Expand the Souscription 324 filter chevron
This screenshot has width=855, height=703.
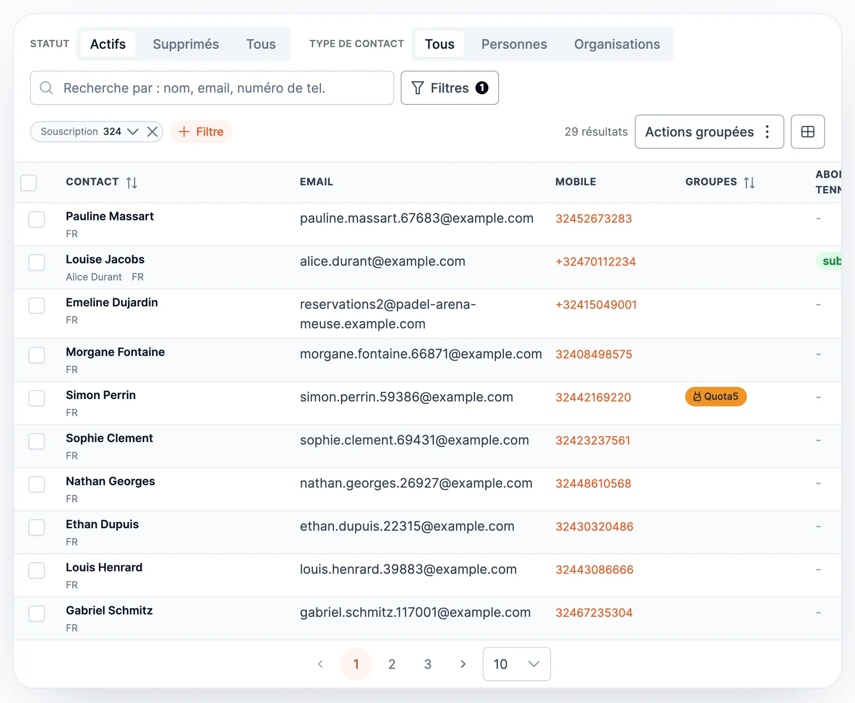pyautogui.click(x=133, y=132)
